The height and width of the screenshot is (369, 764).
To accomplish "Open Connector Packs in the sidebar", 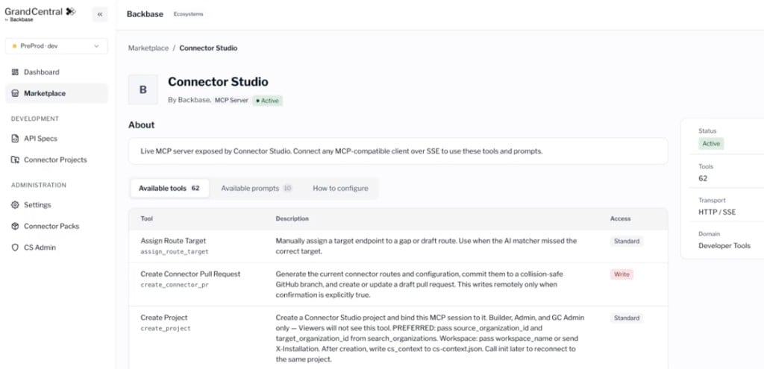I will (x=57, y=227).
